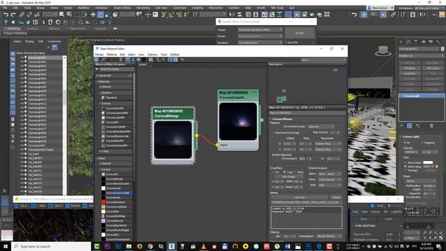Enable the Crop/Place On checkbox

click(274, 172)
